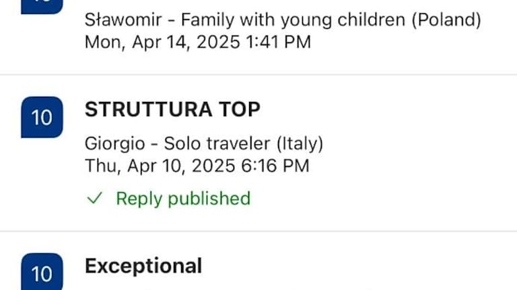Click the score 10 badge beside STRUTTURA TOP
This screenshot has width=517, height=290.
click(42, 117)
